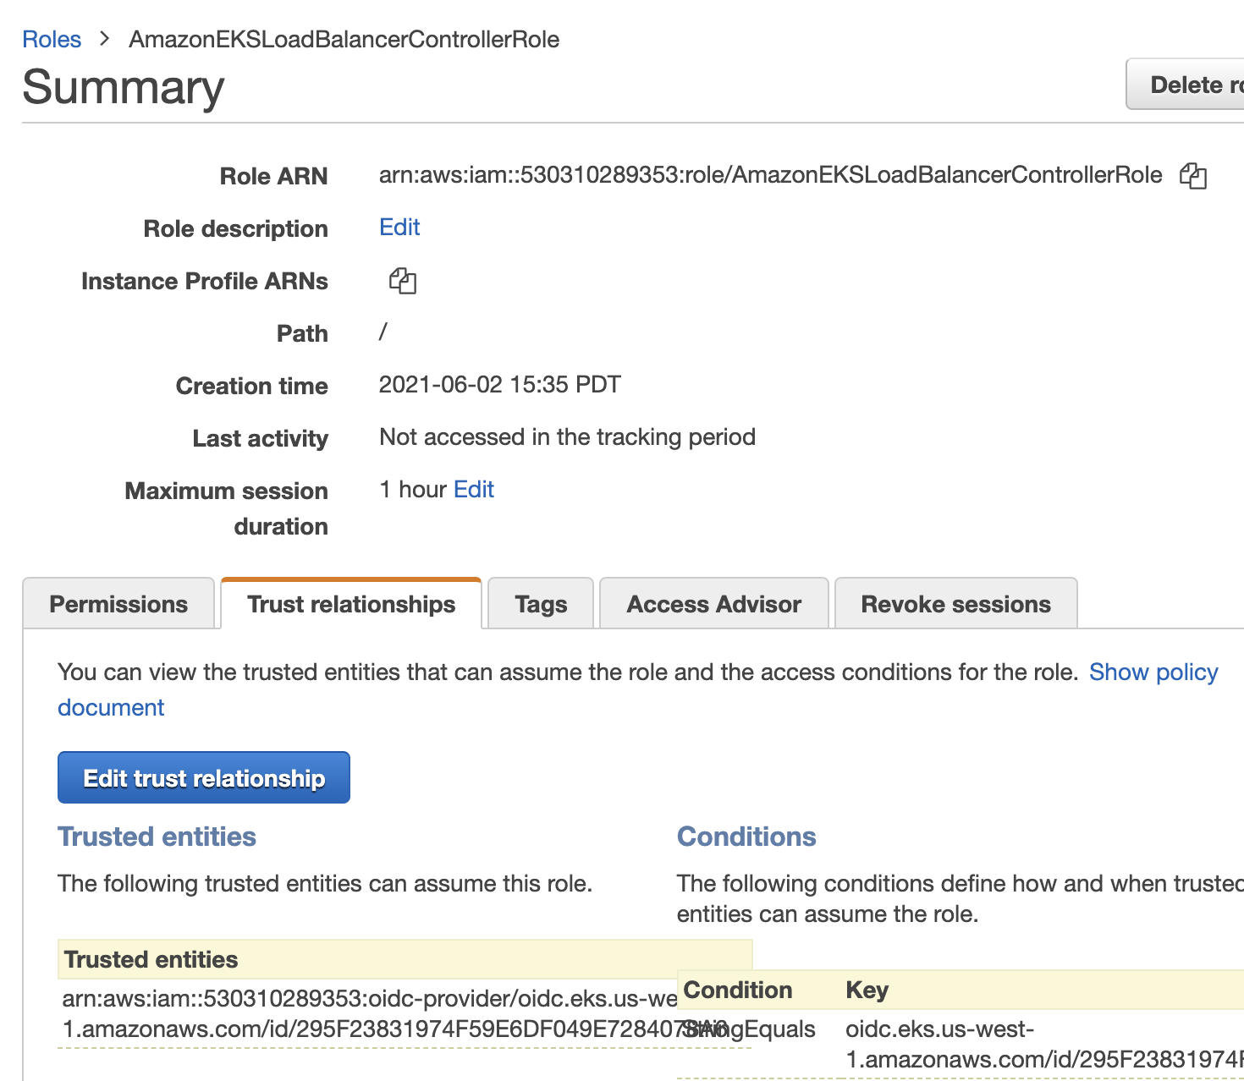
Task: Click the Path value slash
Action: click(x=383, y=332)
